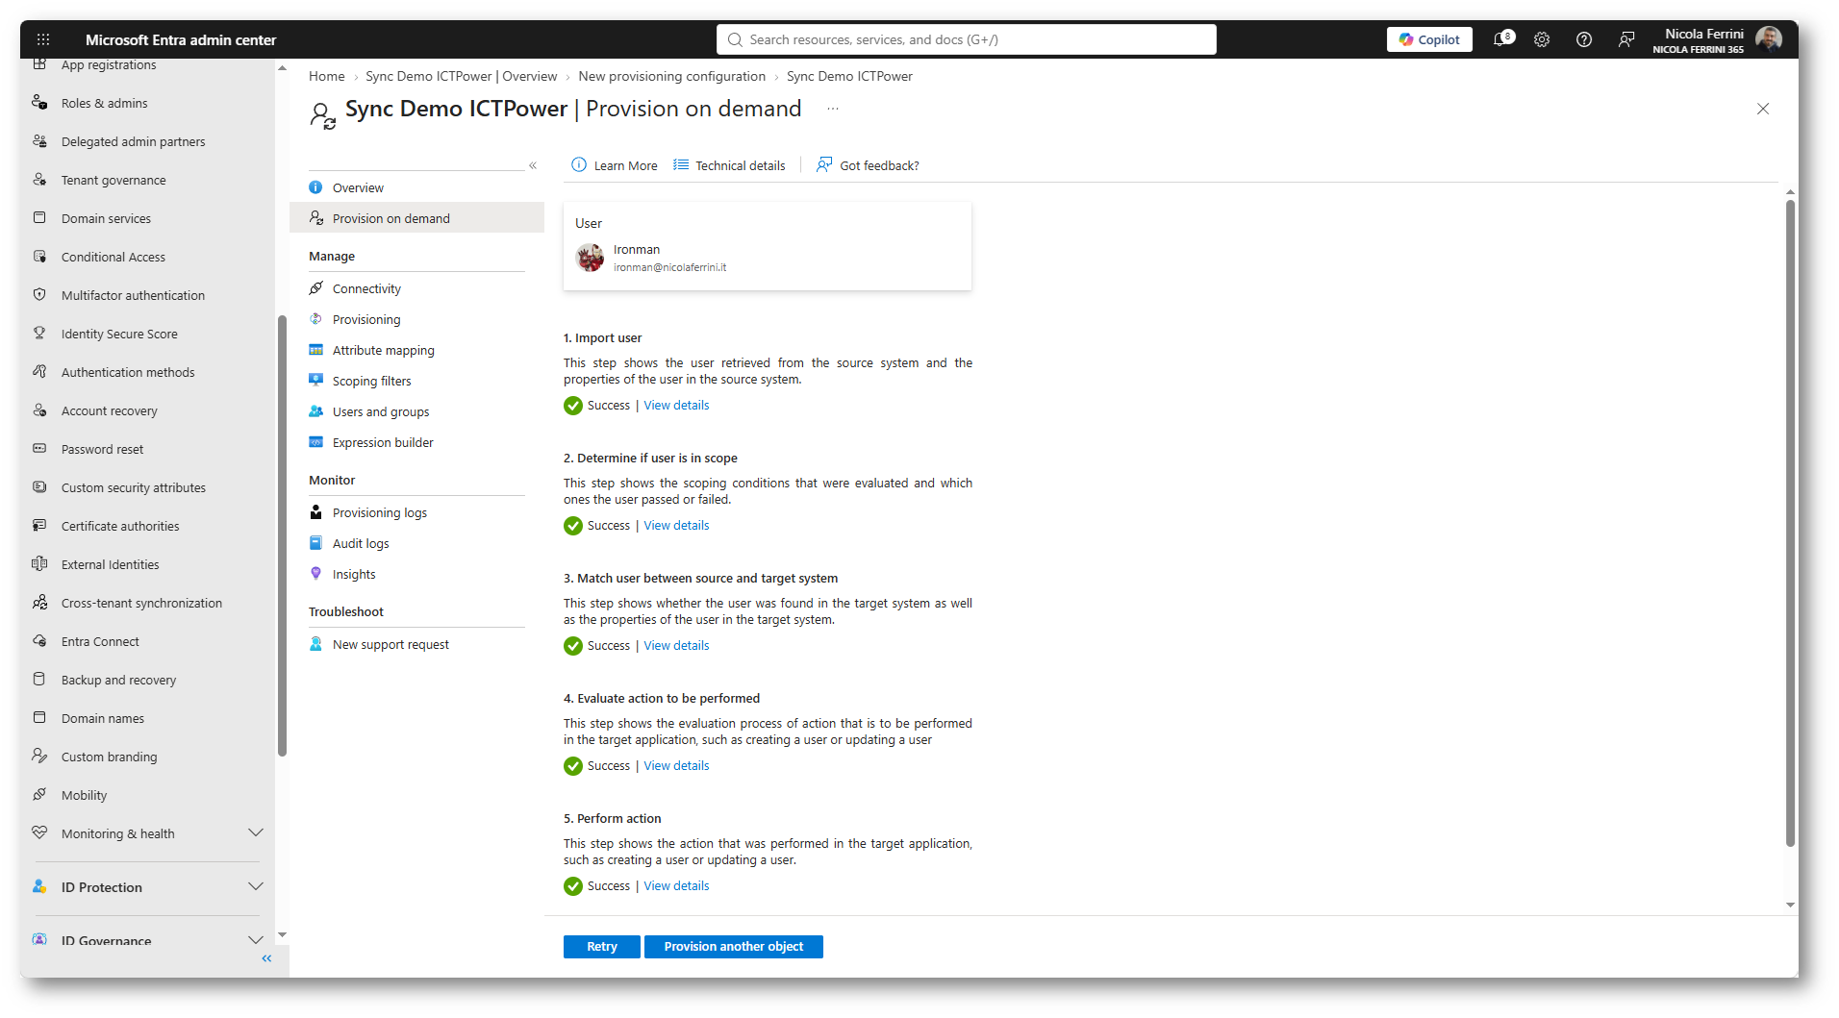The image size is (1839, 1018).
Task: Click Got feedback?
Action: click(868, 165)
